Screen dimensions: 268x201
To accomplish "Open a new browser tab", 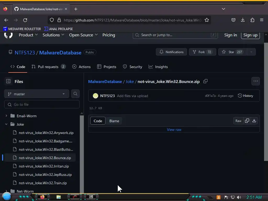I will (76, 9).
